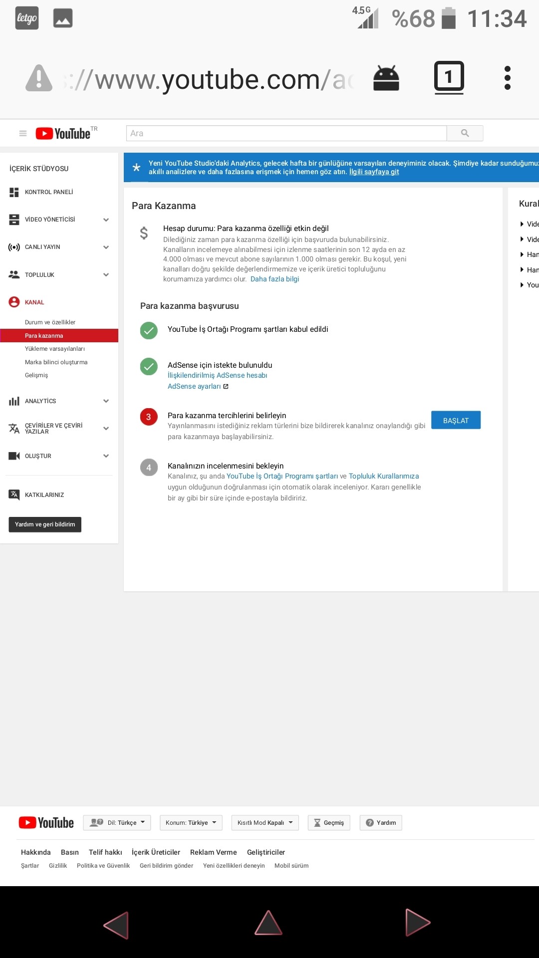This screenshot has height=958, width=539.
Task: Expand the Canlı Yayın chevron
Action: click(106, 247)
